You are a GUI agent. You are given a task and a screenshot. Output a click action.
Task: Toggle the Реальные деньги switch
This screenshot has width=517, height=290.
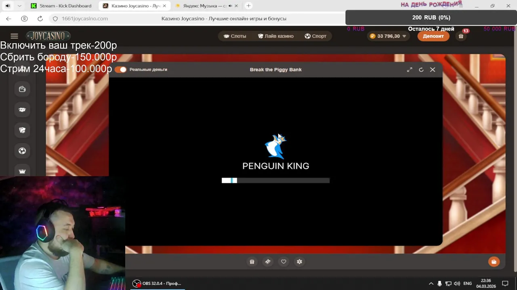(x=121, y=70)
